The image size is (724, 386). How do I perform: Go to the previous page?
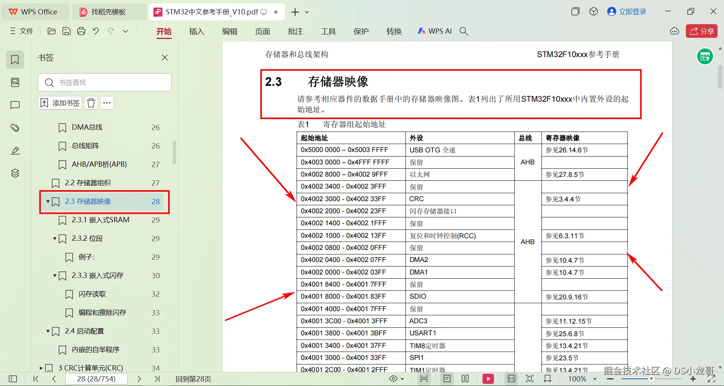pos(54,379)
